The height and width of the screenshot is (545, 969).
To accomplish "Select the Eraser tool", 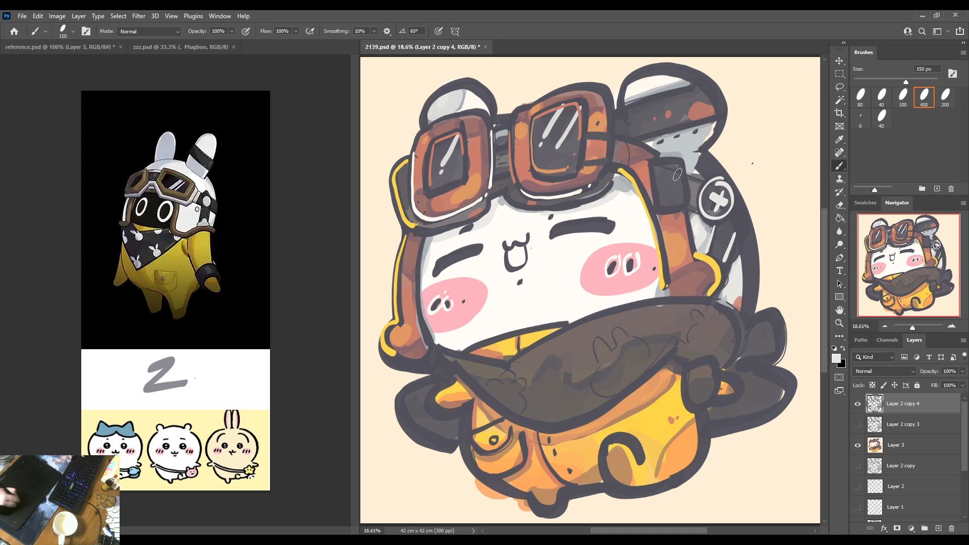I will 839,205.
